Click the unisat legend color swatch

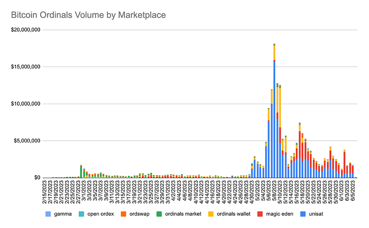click(x=303, y=214)
